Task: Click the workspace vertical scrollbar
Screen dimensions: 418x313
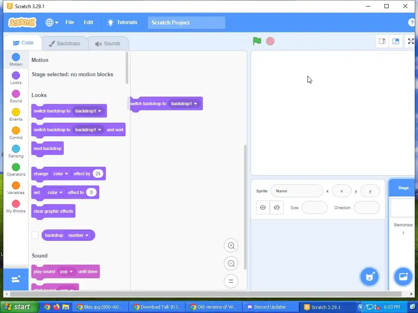Action: tap(245, 207)
